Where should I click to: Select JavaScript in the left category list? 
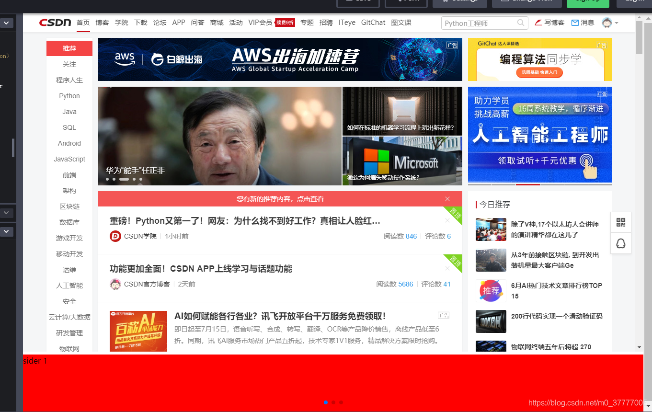[x=69, y=159]
